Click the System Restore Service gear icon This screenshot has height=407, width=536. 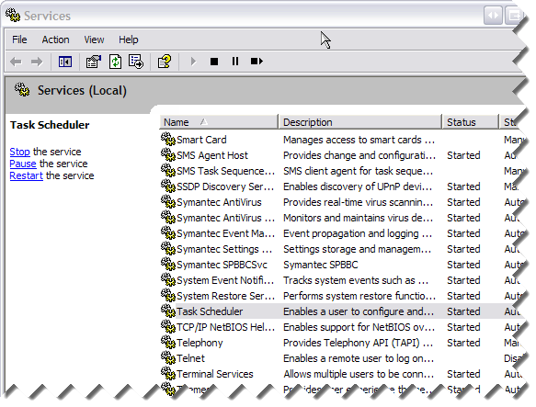[168, 295]
